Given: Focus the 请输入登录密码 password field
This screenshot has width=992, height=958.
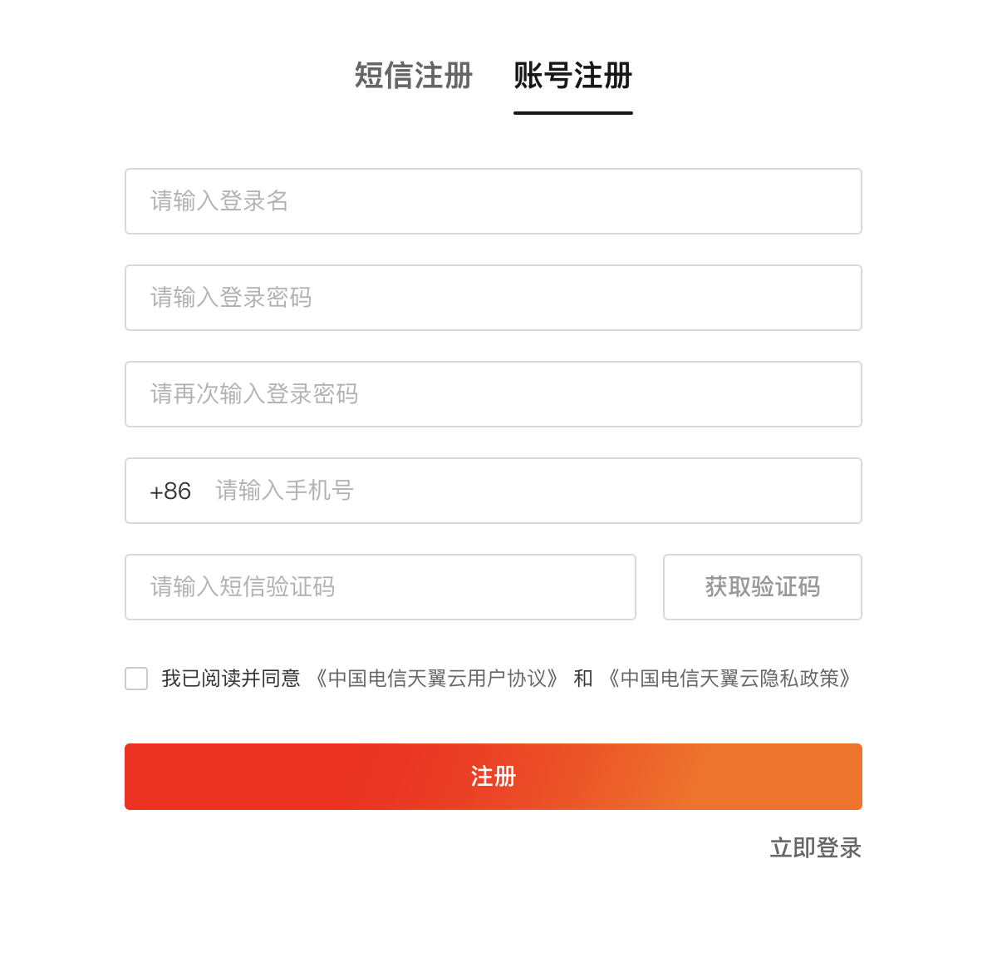Looking at the screenshot, I should click(x=493, y=298).
